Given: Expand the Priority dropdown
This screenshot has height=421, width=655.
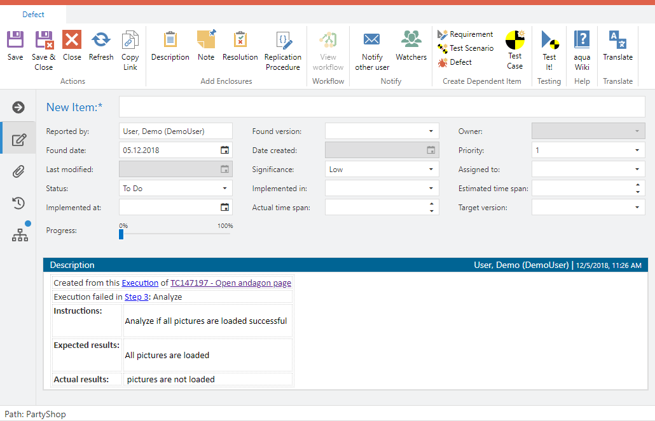Looking at the screenshot, I should (x=637, y=150).
